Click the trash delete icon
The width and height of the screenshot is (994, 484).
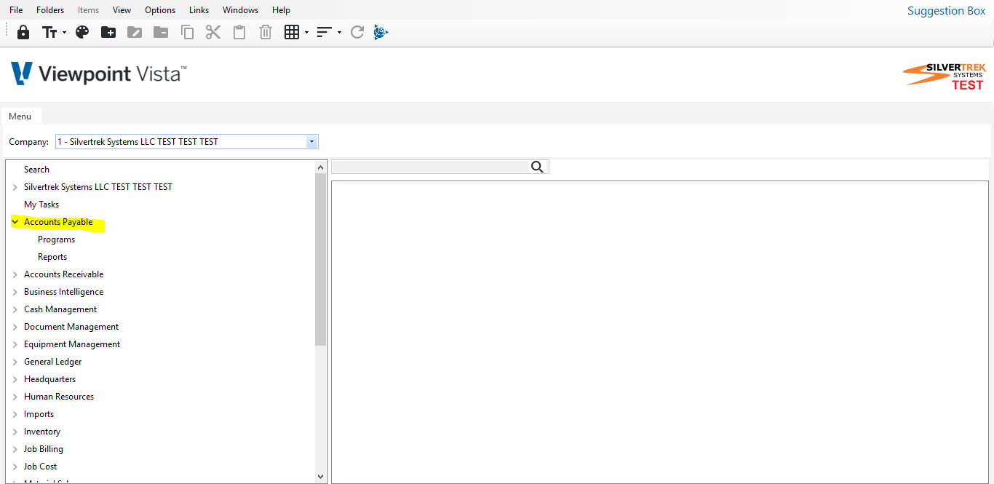click(x=266, y=32)
